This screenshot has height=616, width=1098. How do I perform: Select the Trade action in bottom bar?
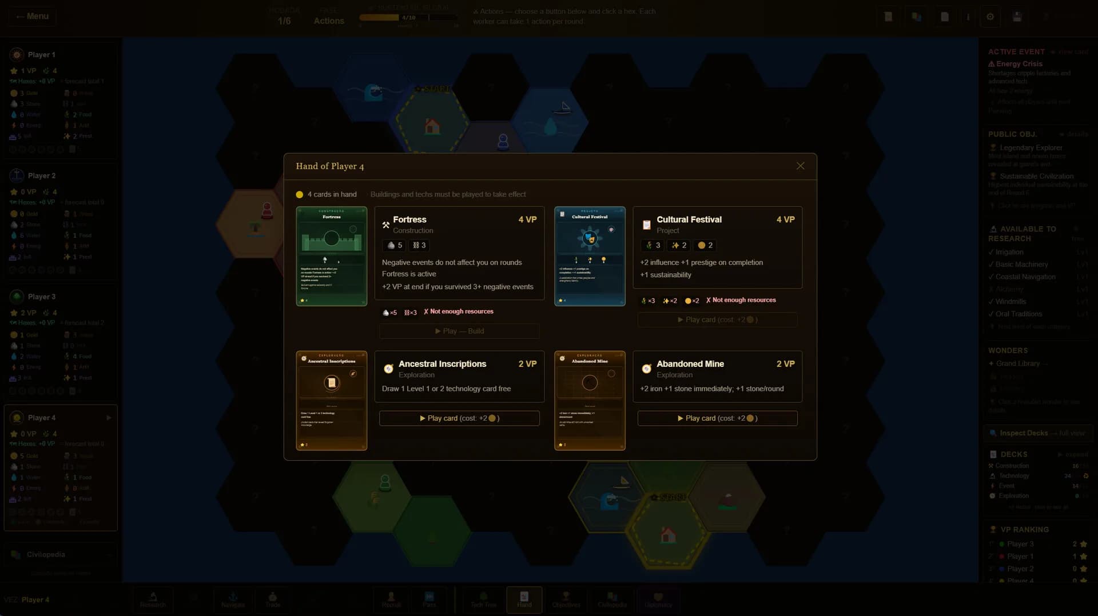point(273,599)
